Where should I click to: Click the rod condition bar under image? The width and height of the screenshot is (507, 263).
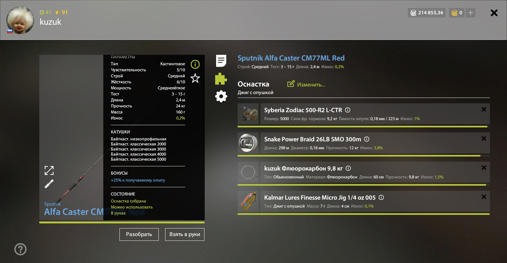(122, 222)
